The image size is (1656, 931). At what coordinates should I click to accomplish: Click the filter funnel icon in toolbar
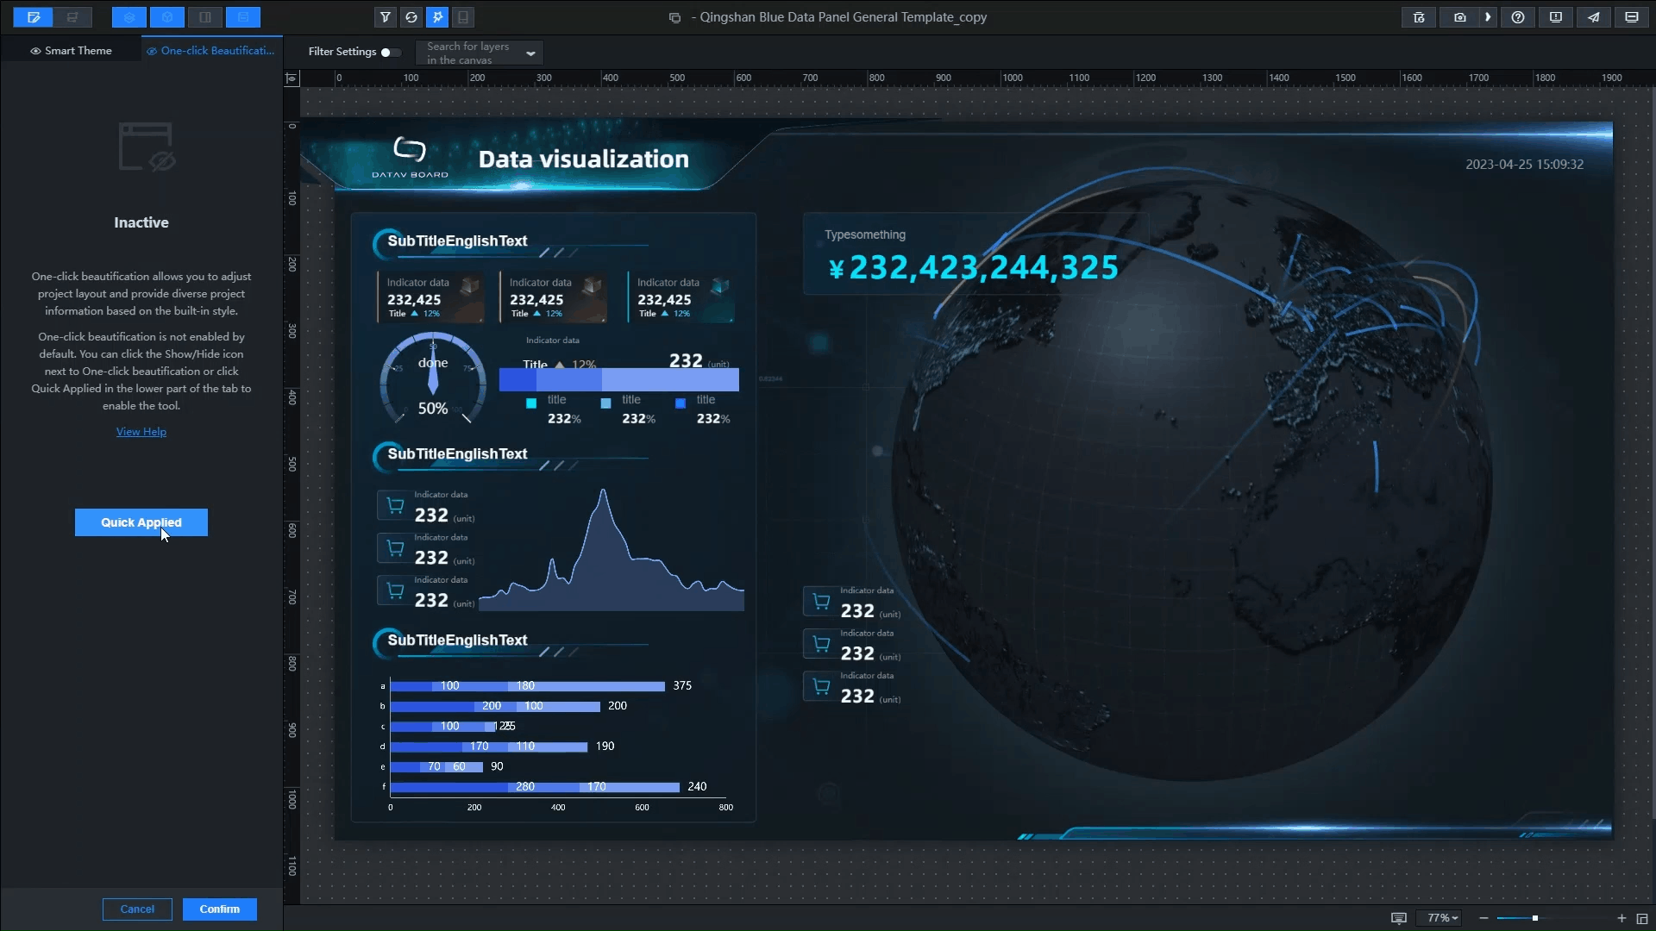tap(386, 17)
